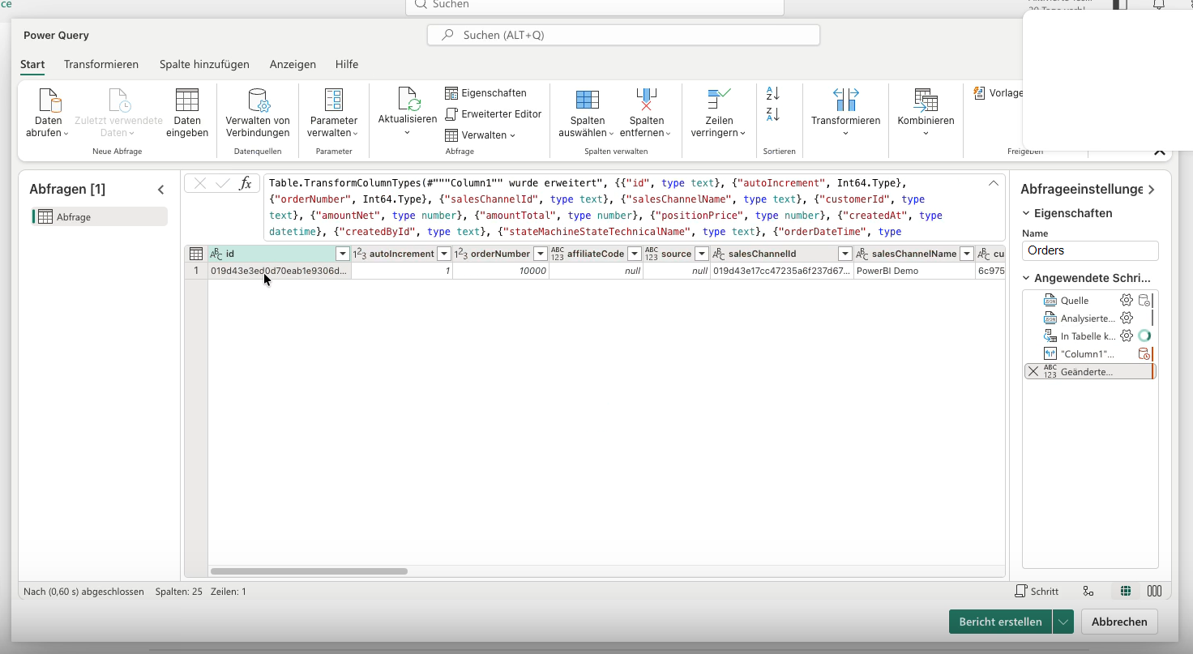Sort descending with Z-A icon
Screen dimensions: 1193x654
point(772,114)
